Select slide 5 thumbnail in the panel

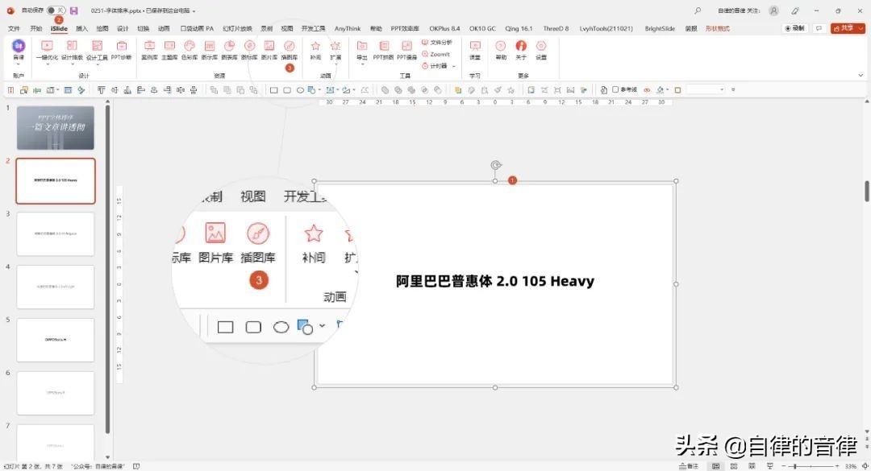point(55,340)
